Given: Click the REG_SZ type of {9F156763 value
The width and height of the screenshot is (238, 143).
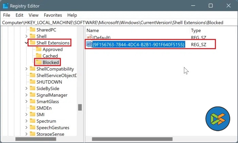Looking at the screenshot, I should pos(199,44).
